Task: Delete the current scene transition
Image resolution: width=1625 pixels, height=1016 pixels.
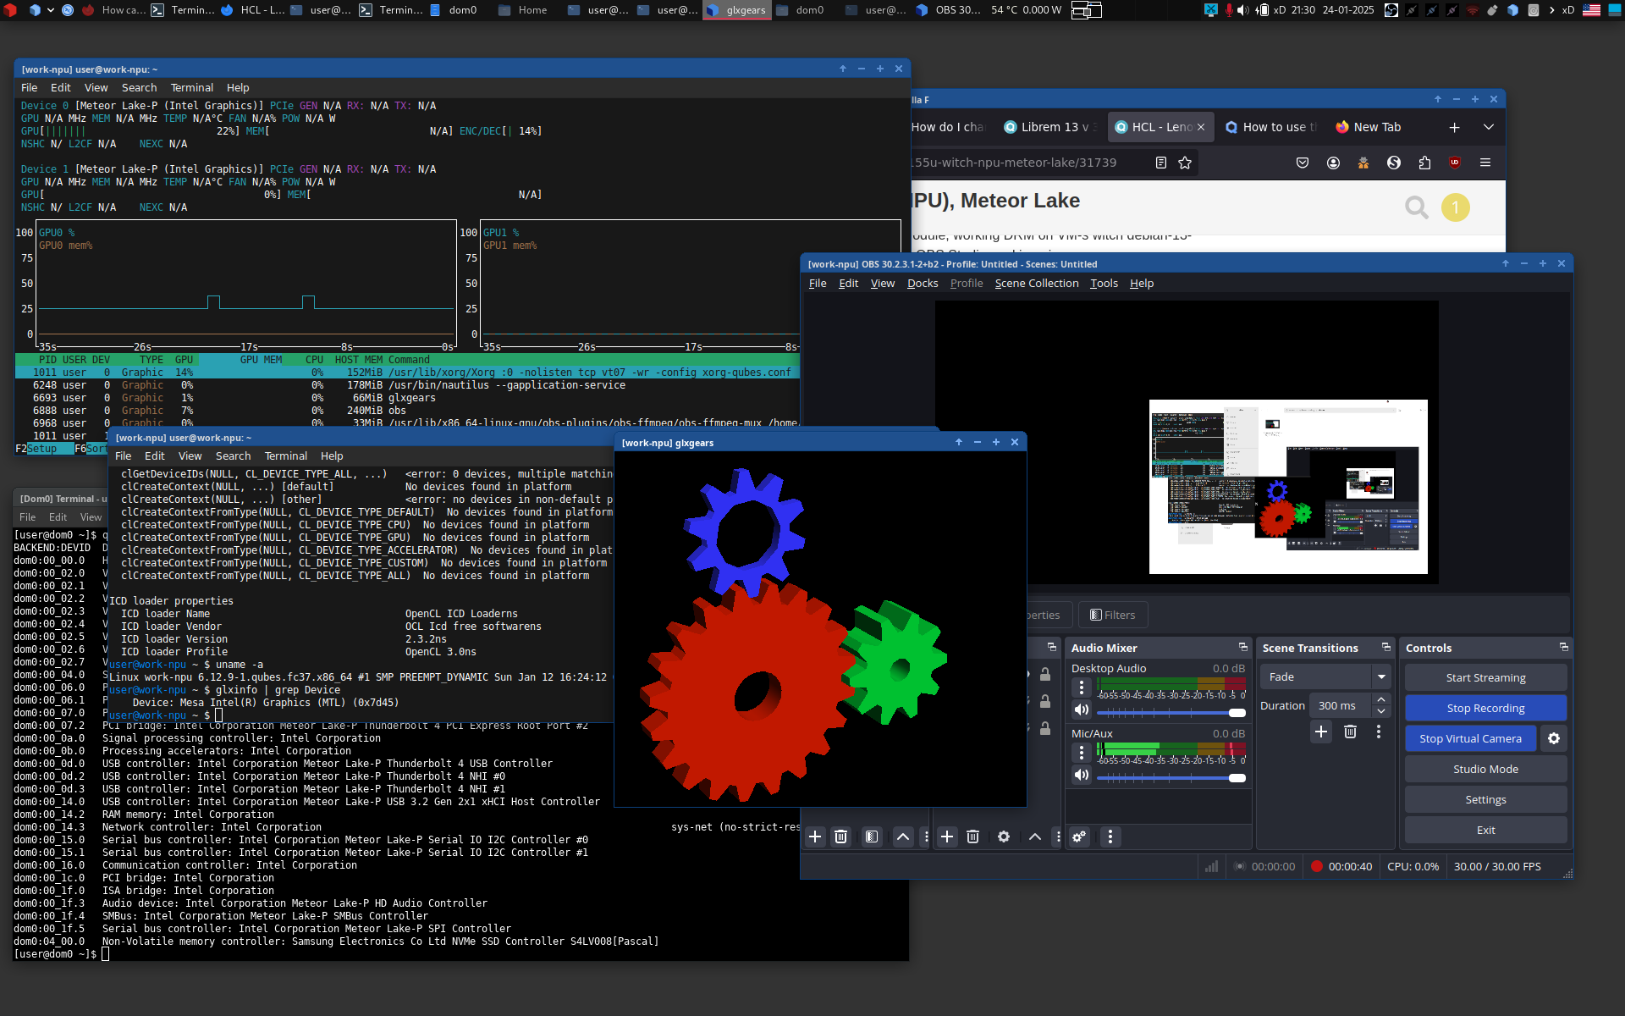Action: pyautogui.click(x=1350, y=732)
